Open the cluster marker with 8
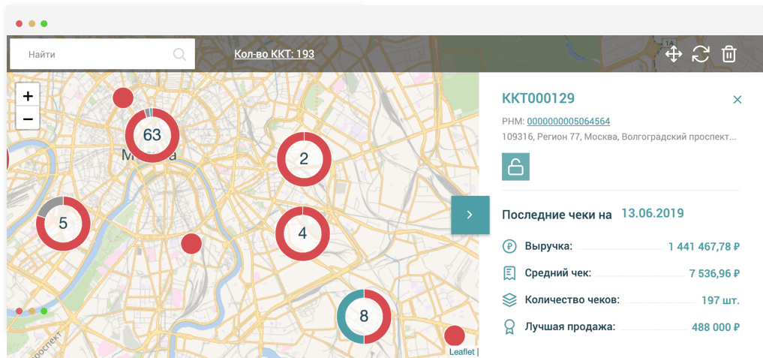 coord(364,317)
